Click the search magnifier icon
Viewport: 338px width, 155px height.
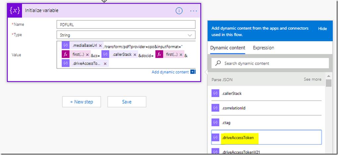218,63
